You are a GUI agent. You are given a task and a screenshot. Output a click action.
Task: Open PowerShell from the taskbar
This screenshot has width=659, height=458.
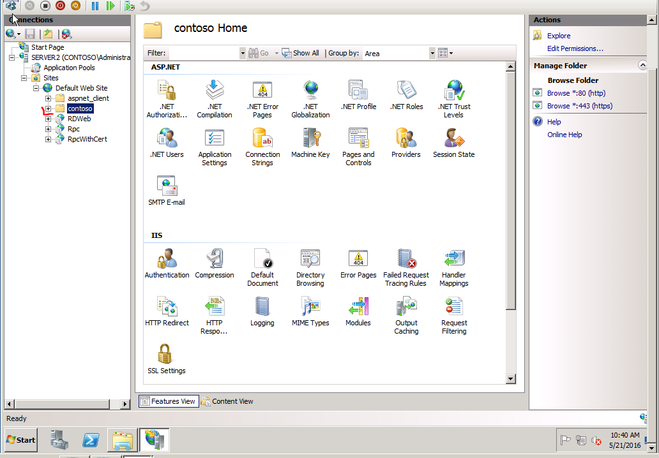tap(91, 440)
